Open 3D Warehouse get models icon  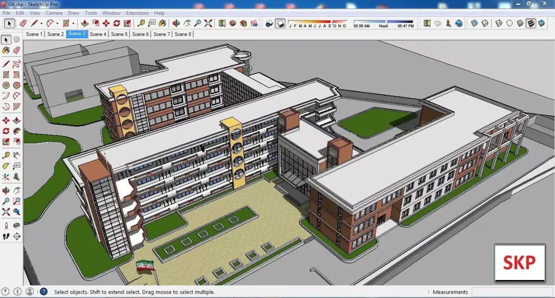click(233, 23)
